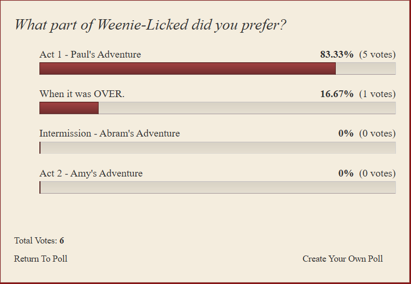The image size is (411, 284).
Task: Open the Create Your Own Poll link
Action: 342,259
